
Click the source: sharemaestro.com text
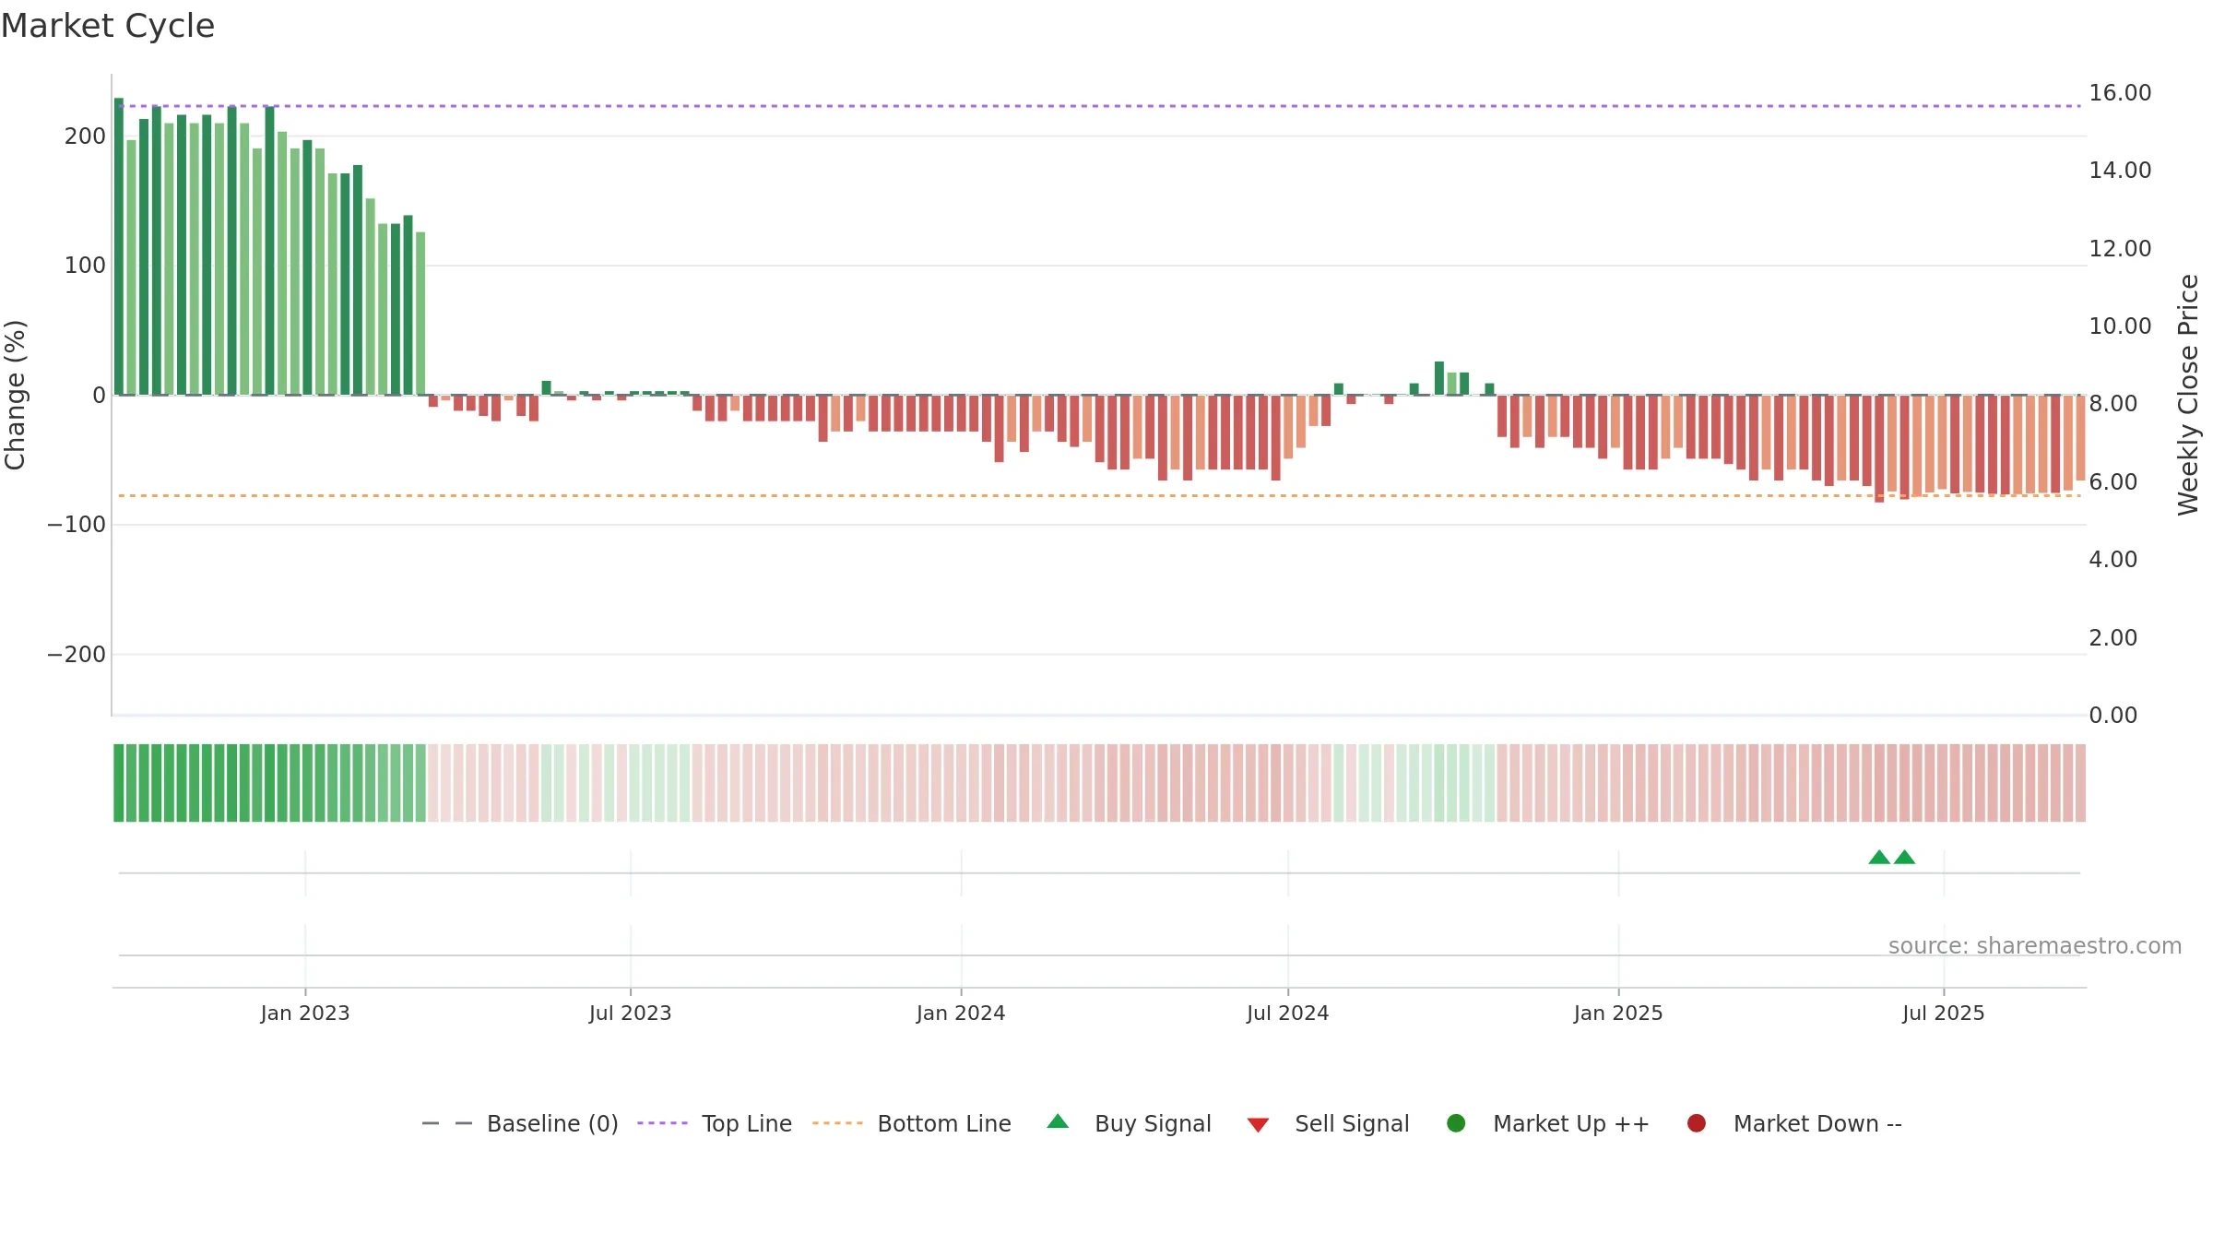2035,946
